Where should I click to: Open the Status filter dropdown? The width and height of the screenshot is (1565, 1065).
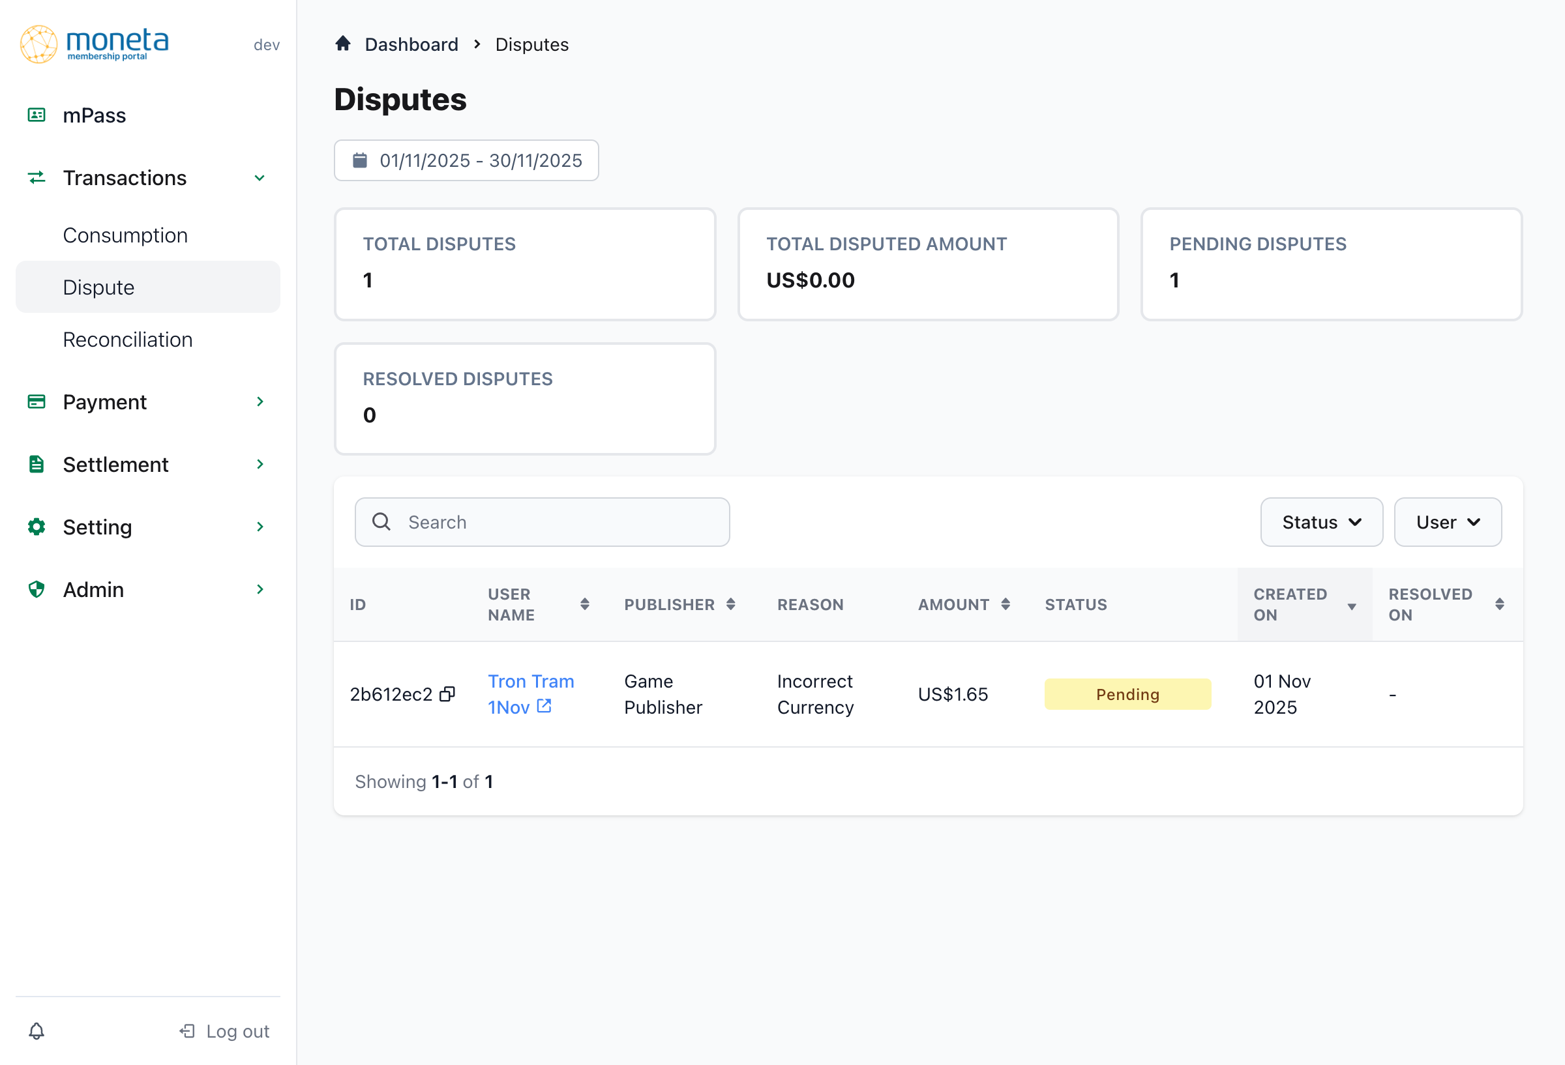point(1320,523)
